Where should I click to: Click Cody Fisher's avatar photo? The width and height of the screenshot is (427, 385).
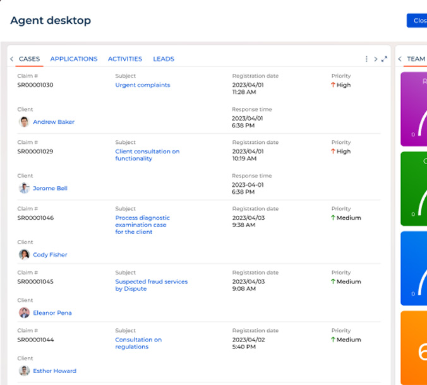[x=24, y=255]
